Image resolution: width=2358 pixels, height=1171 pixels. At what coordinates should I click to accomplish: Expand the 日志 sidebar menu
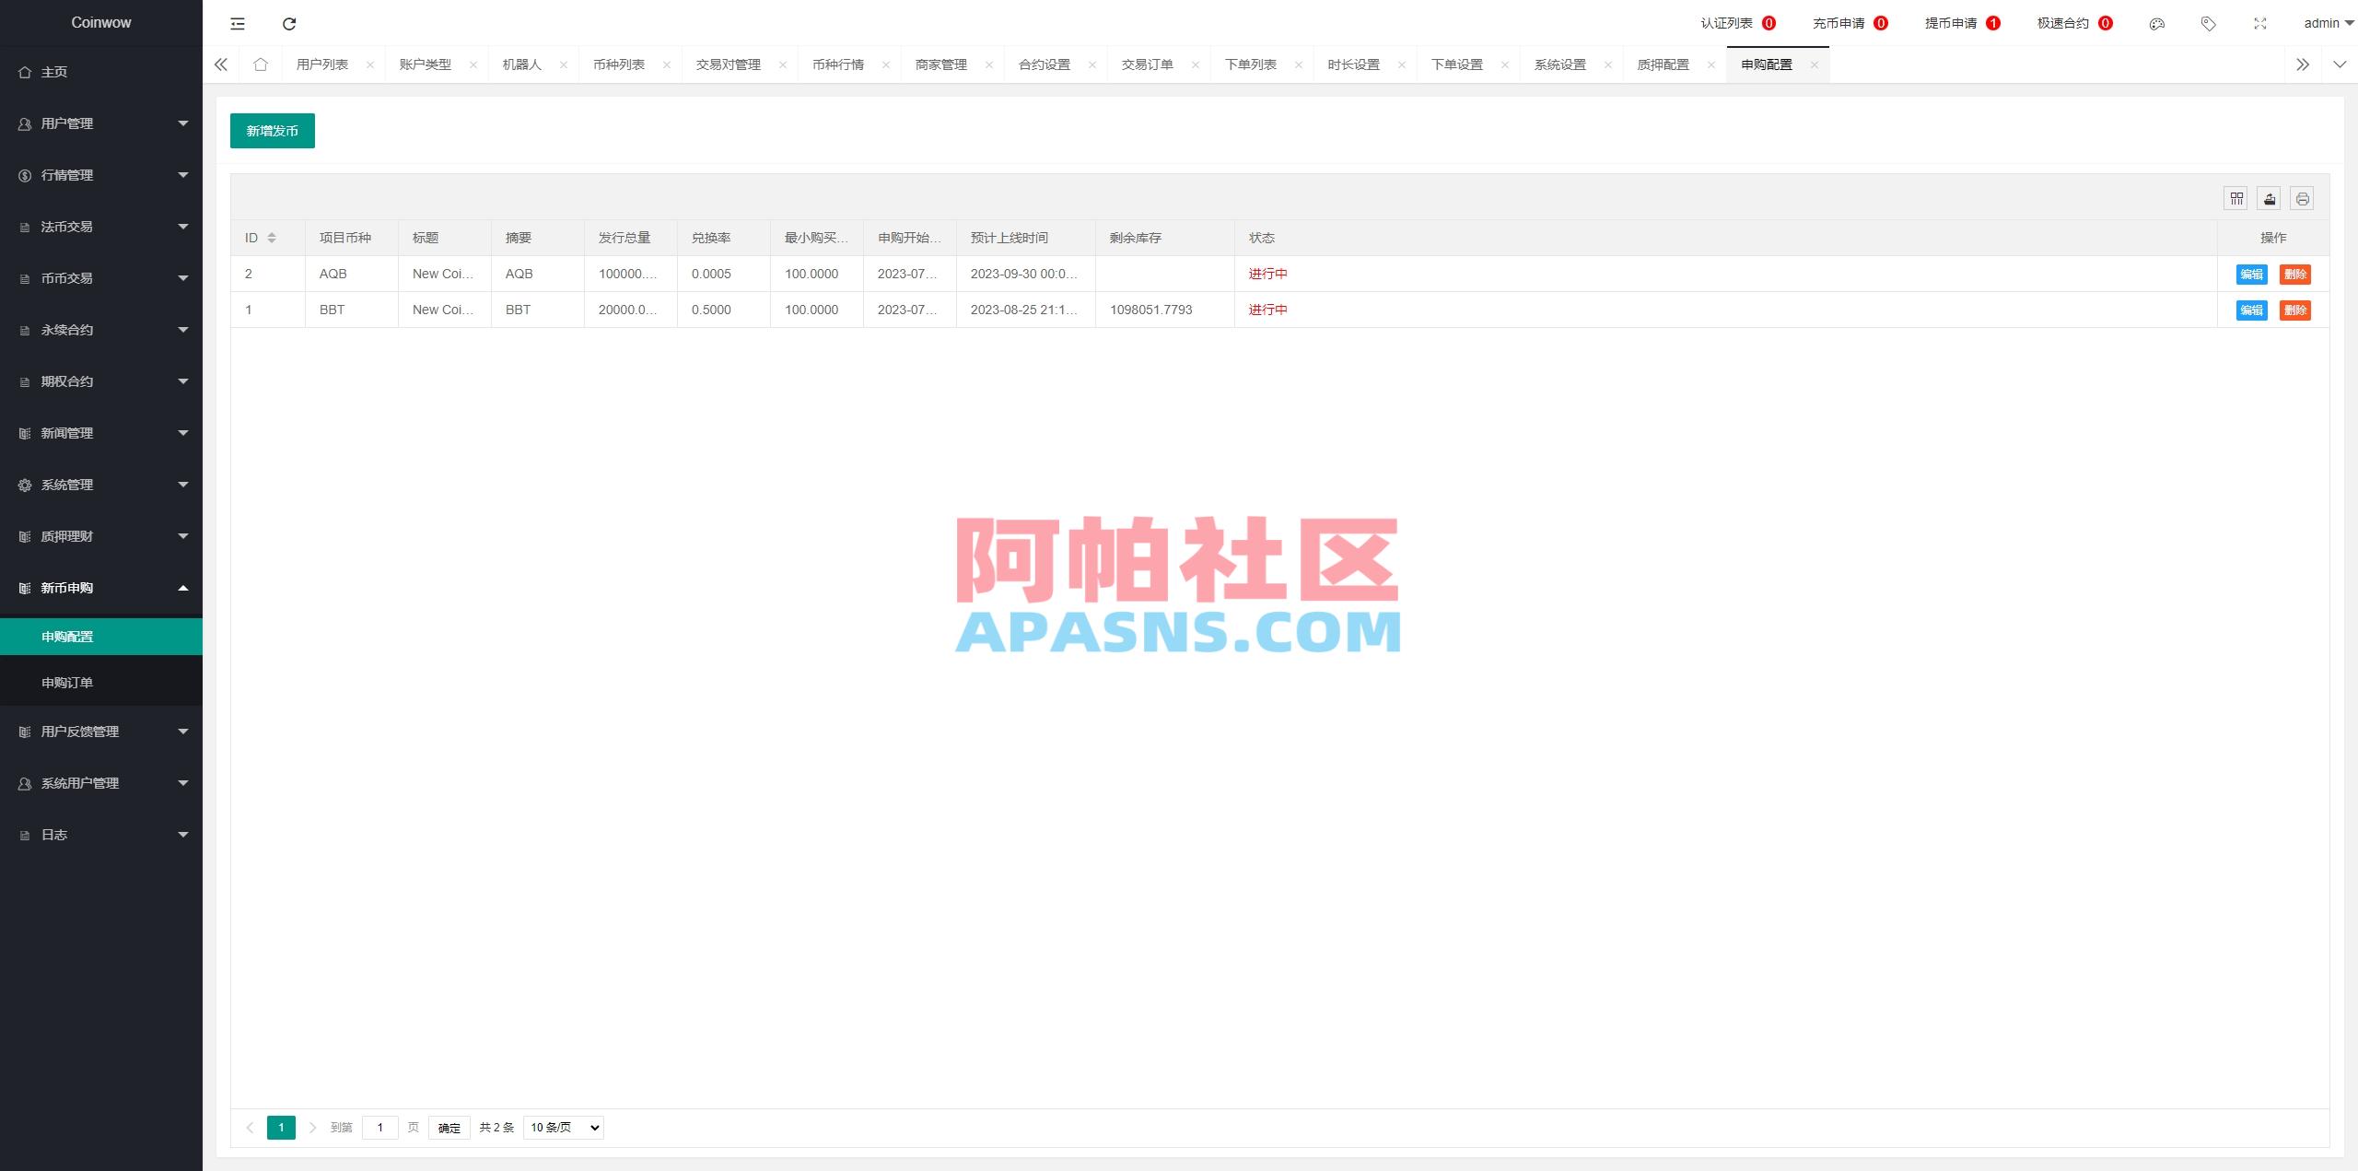101,835
